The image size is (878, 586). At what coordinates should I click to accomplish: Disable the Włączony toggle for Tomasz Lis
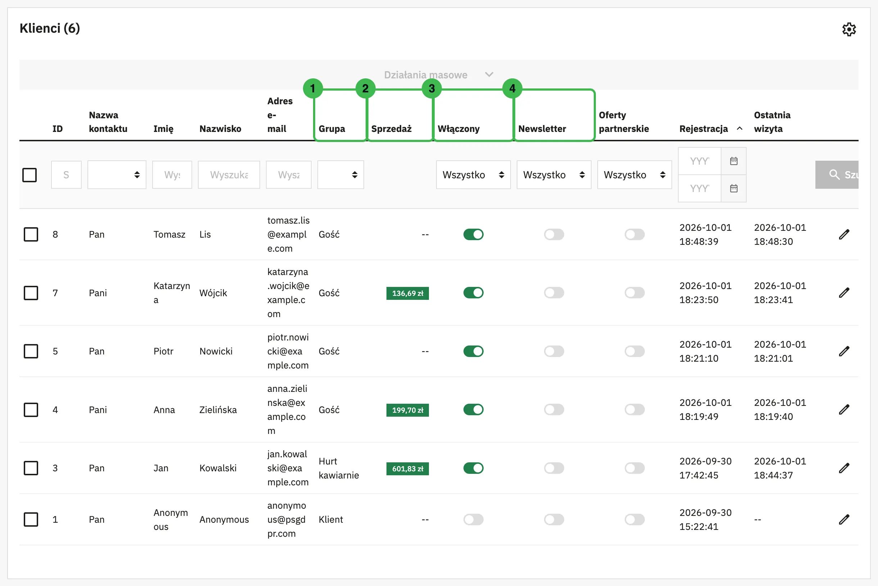point(473,234)
